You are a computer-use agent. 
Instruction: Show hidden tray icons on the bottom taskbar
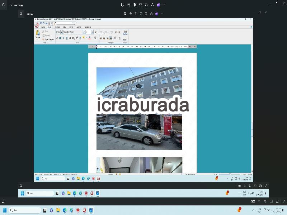[x=253, y=210]
